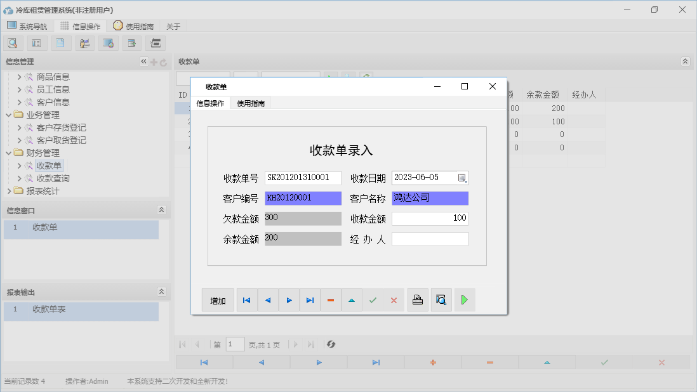Click the first-record navigation icon in the dialog

(246, 299)
